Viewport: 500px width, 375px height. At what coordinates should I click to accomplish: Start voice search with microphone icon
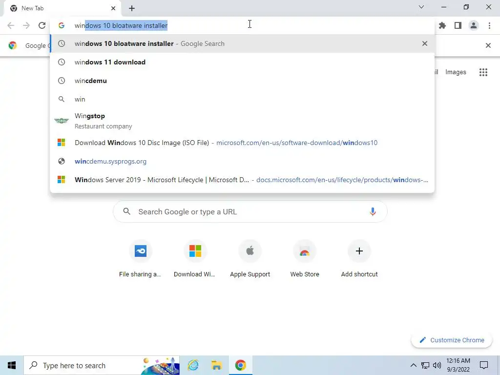pos(373,211)
